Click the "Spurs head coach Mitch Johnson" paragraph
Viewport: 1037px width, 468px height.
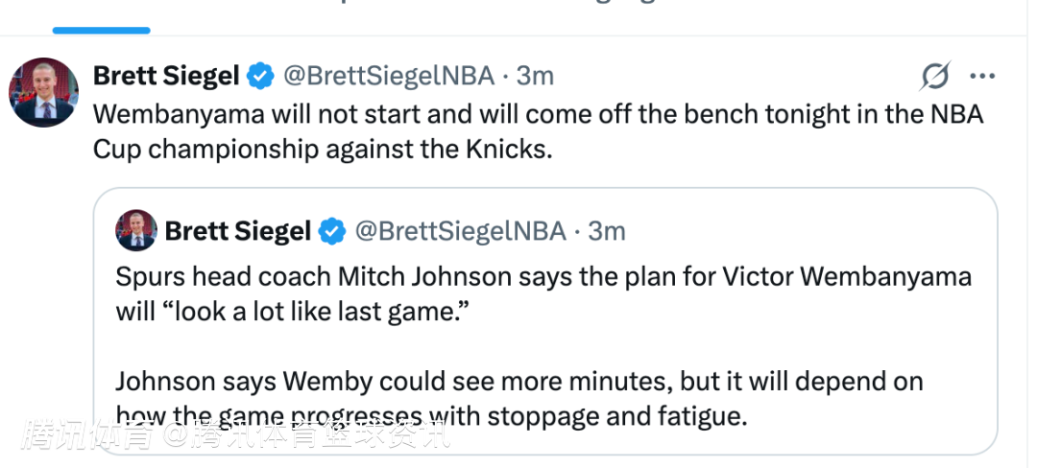(x=543, y=278)
